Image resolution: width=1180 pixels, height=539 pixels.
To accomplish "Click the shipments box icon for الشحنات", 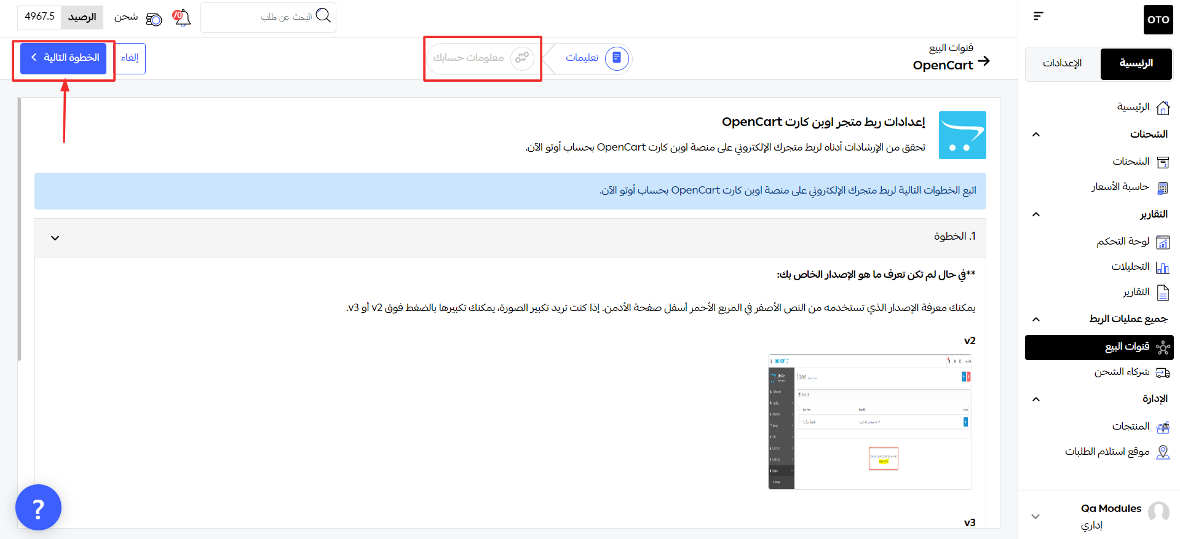I will pos(1163,162).
